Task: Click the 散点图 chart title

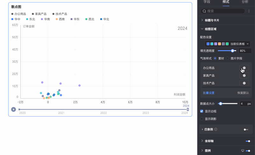Action: (x=16, y=7)
